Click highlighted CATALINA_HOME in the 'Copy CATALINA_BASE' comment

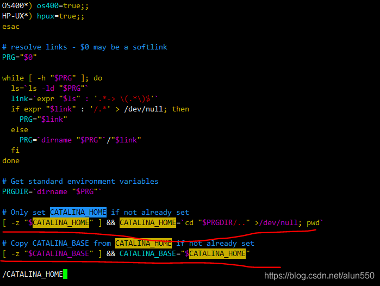tap(144, 244)
